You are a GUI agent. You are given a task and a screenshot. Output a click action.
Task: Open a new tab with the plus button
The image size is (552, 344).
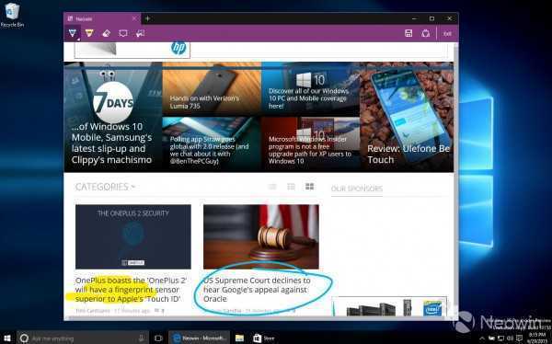[148, 18]
